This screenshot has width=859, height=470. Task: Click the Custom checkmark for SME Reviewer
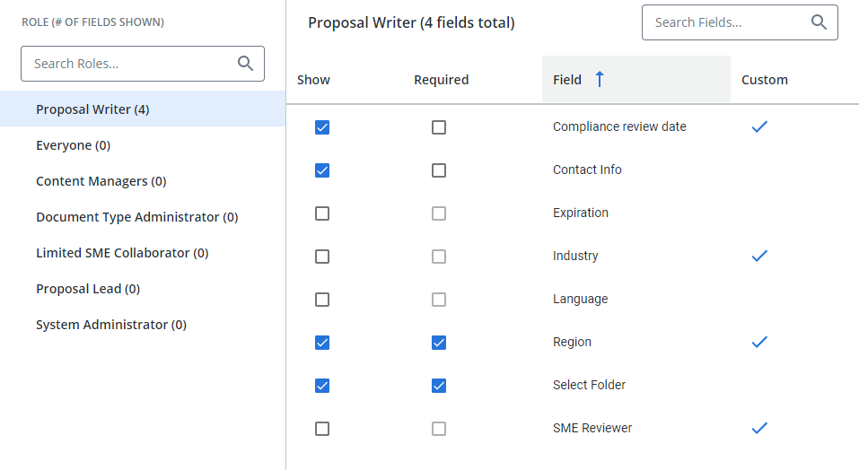tap(759, 428)
